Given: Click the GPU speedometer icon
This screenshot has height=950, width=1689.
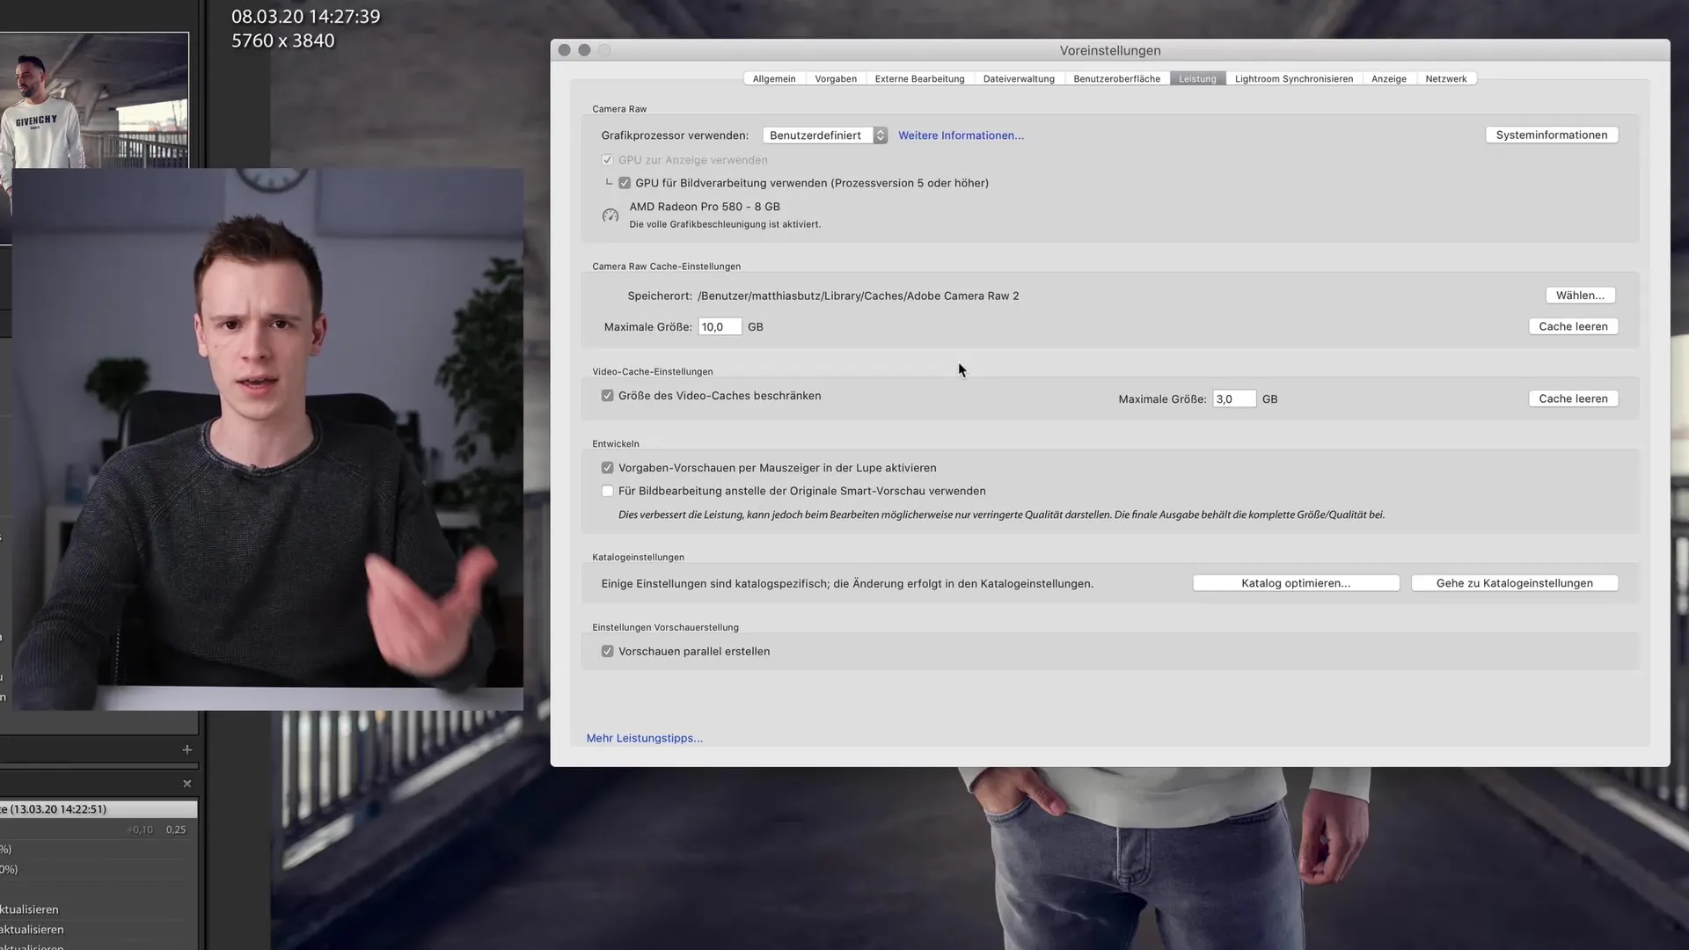Looking at the screenshot, I should pos(610,215).
